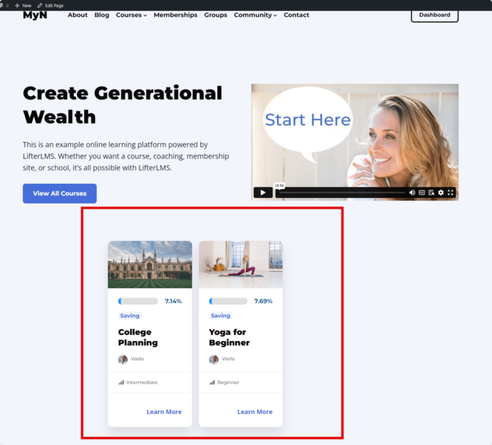Open the video transcript icon
This screenshot has height=445, width=492.
tap(431, 192)
